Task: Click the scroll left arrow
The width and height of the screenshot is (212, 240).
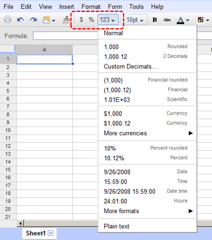Action: click(x=20, y=224)
